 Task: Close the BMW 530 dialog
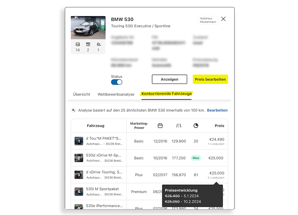(223, 19)
